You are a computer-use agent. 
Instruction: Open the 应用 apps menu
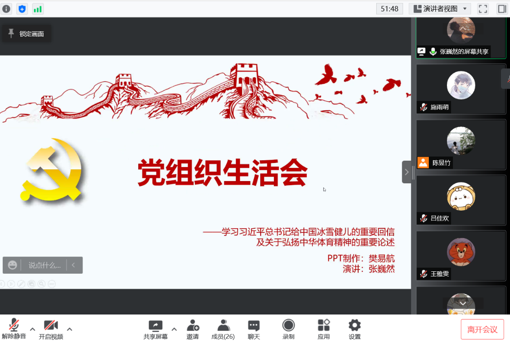pyautogui.click(x=324, y=329)
